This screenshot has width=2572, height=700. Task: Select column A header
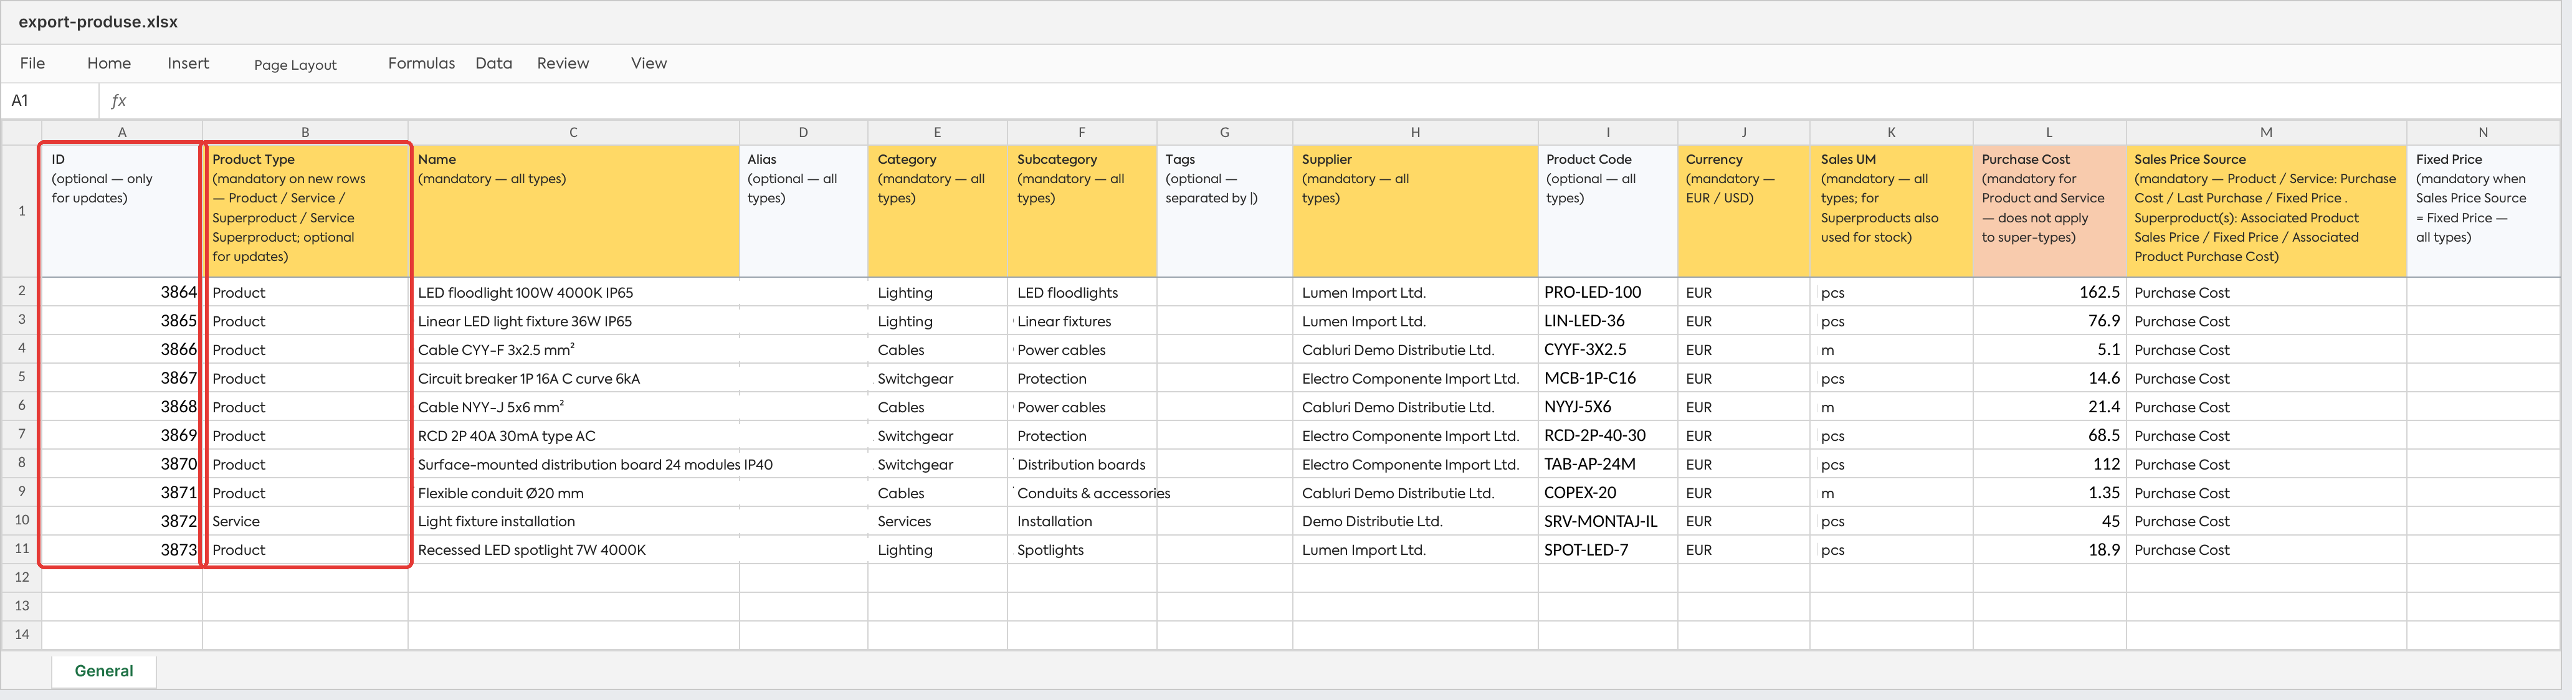tap(122, 132)
